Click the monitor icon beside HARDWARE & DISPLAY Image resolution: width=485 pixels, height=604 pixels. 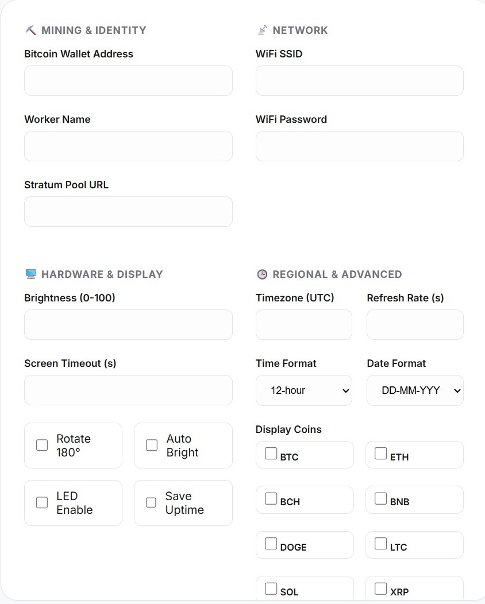[x=30, y=274]
